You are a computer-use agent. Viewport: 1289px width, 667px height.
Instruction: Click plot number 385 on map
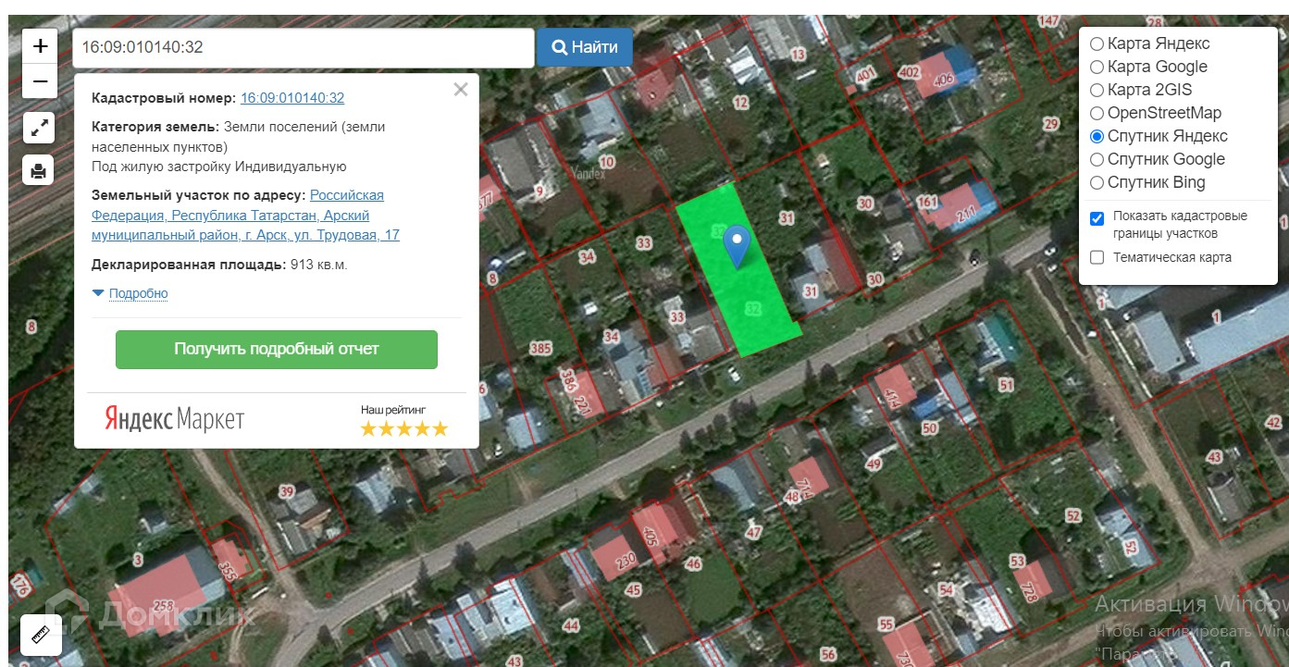click(540, 349)
